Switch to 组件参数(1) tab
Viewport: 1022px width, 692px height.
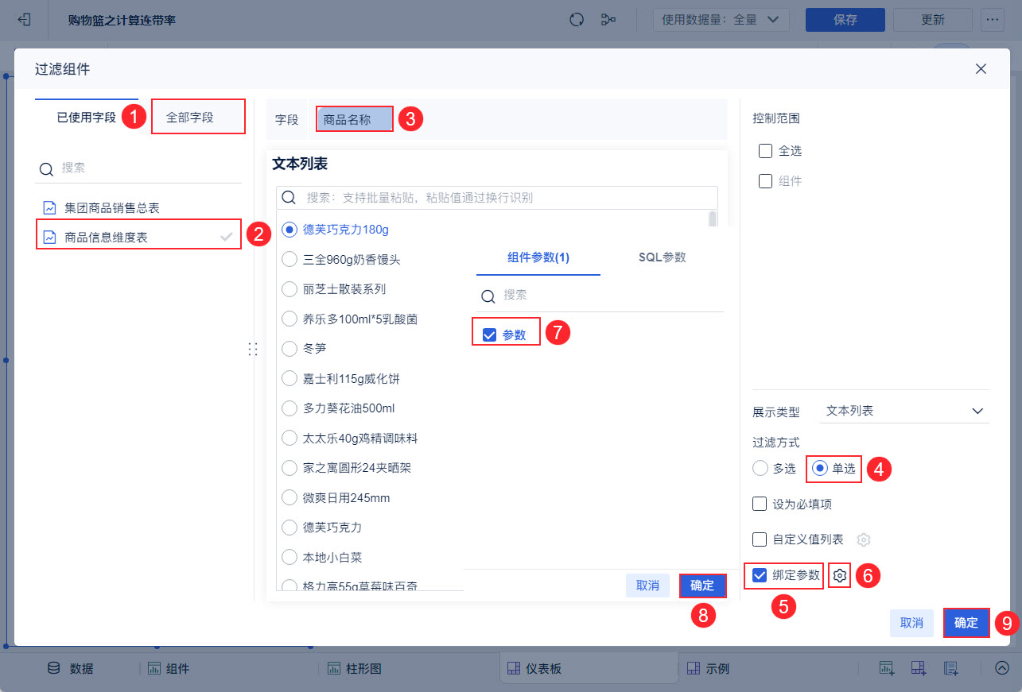coord(538,257)
